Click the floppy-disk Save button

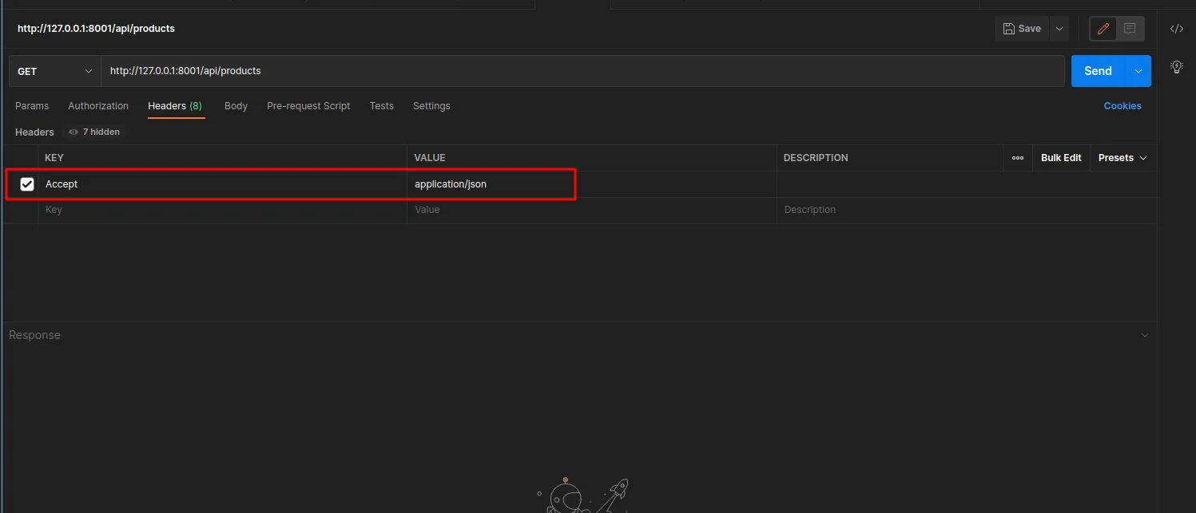tap(1022, 29)
